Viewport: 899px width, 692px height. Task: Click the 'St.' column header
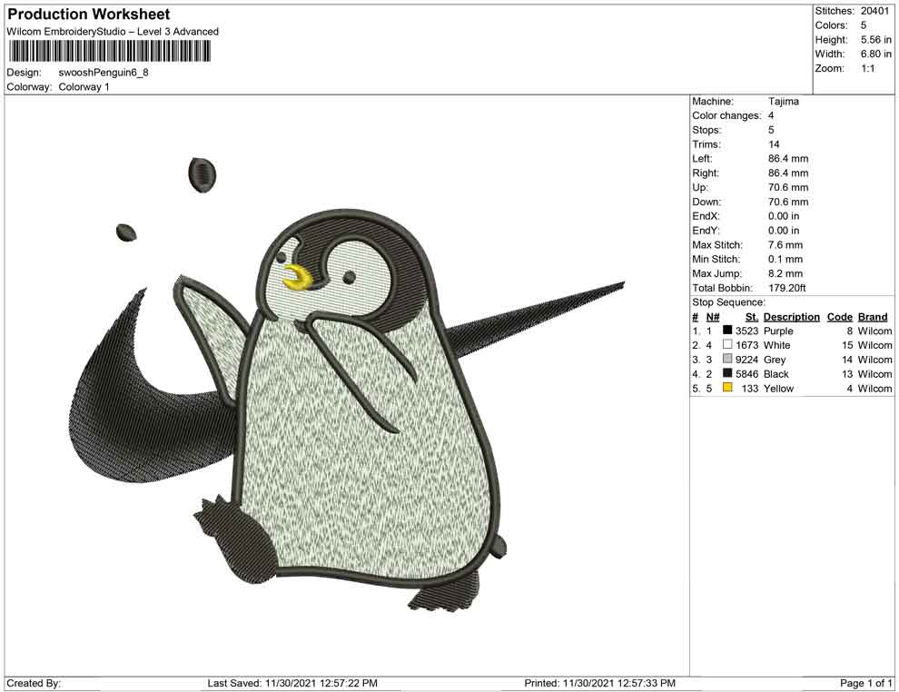click(x=752, y=316)
